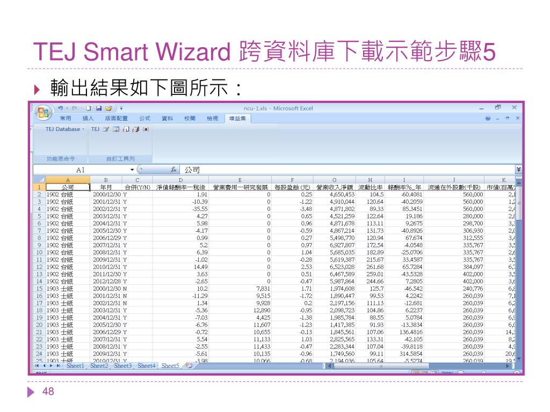Click the Undo arrow in quick access toolbar

click(60, 108)
